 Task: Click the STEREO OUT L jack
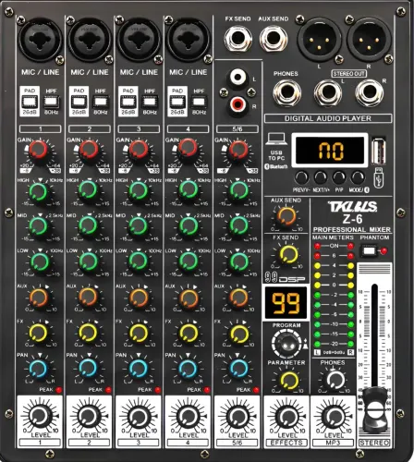(328, 92)
